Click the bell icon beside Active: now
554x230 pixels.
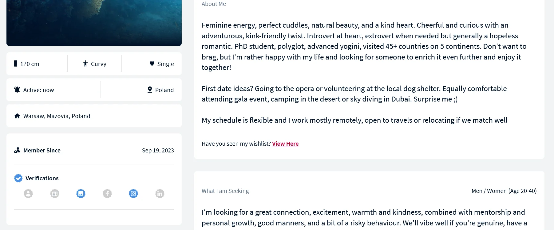click(x=17, y=90)
